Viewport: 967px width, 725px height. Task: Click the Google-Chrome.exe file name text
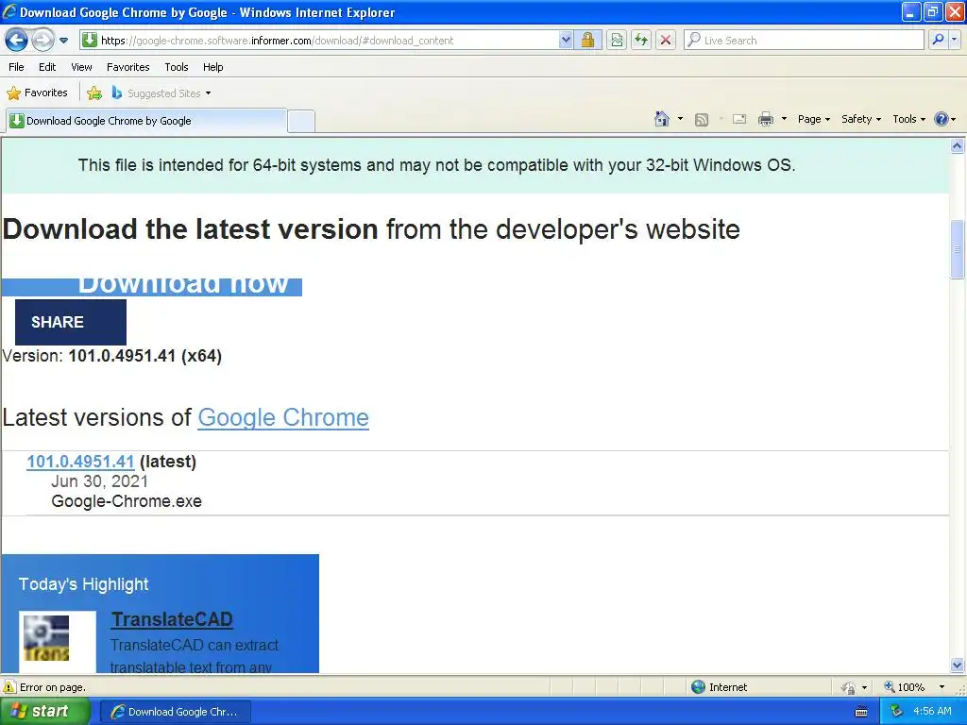(127, 501)
